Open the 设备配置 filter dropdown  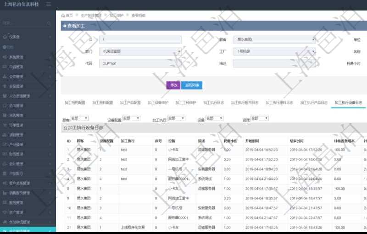(131, 118)
